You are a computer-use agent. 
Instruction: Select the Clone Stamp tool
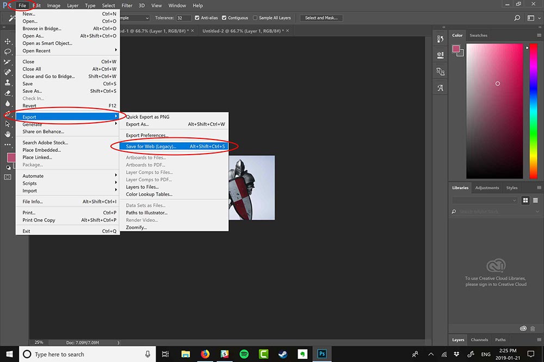[x=8, y=82]
